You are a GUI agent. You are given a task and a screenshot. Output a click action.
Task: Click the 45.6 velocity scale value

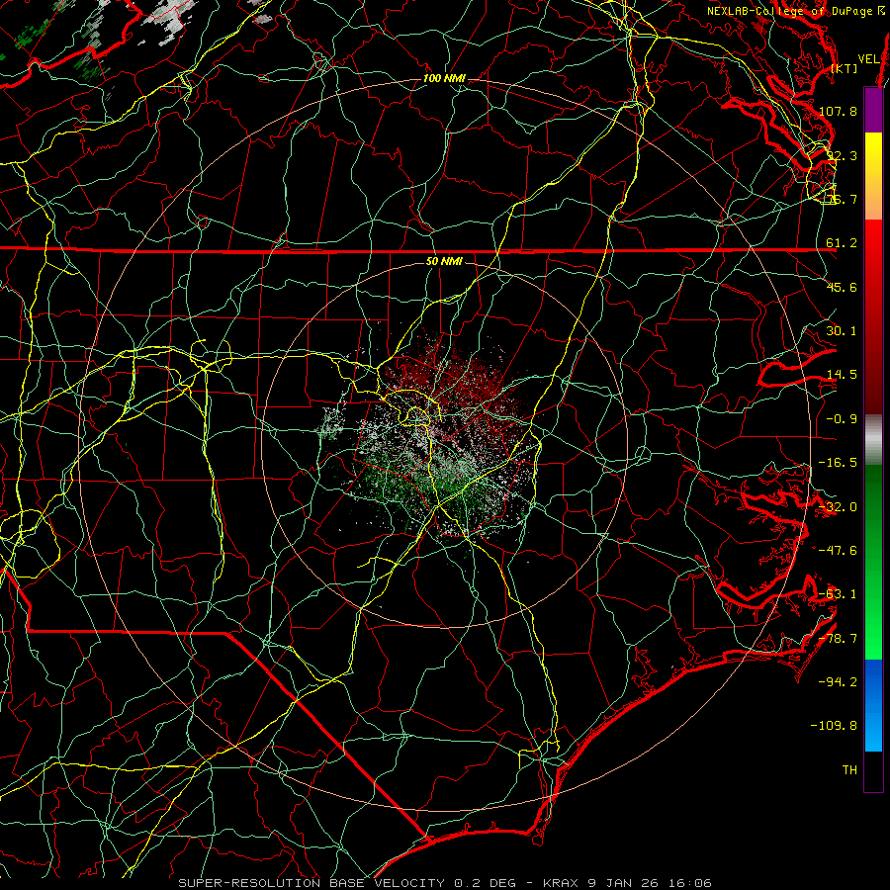tap(842, 287)
